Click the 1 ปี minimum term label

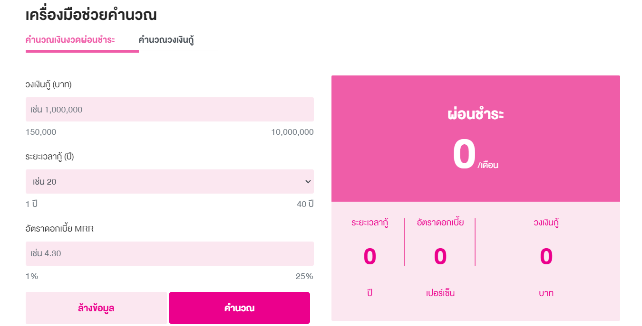pos(31,204)
